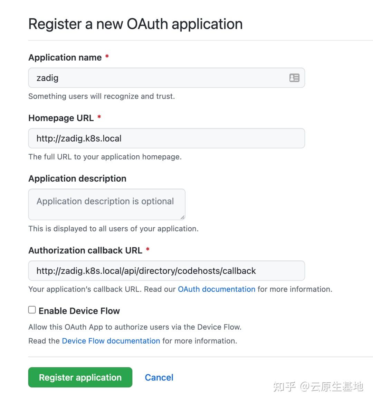373x402 pixels.
Task: Focus the Application name field containing zadig
Action: click(159, 78)
